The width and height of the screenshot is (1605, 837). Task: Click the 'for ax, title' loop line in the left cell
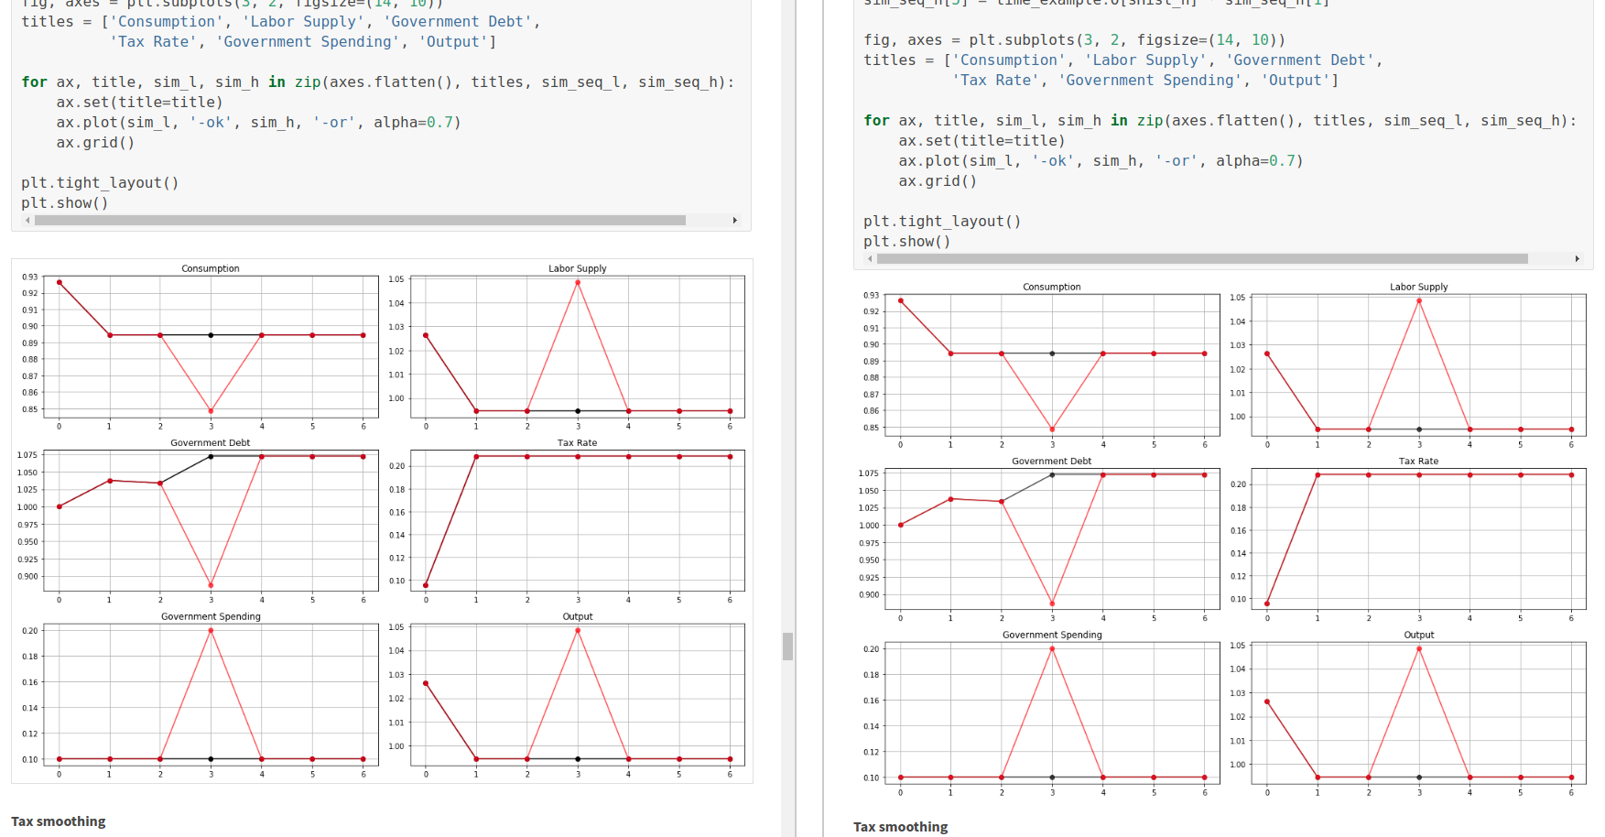tap(378, 82)
